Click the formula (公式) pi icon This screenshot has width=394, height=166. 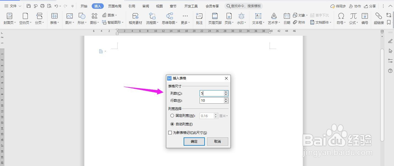354,16
